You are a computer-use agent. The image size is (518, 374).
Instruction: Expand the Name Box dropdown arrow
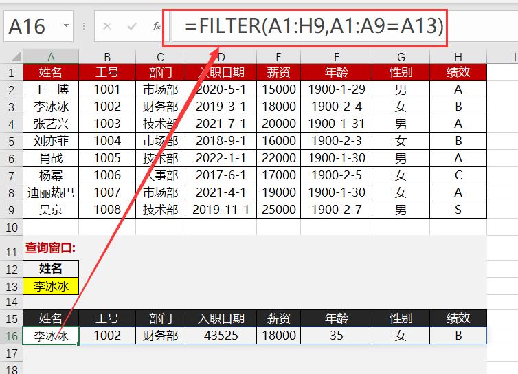[67, 26]
